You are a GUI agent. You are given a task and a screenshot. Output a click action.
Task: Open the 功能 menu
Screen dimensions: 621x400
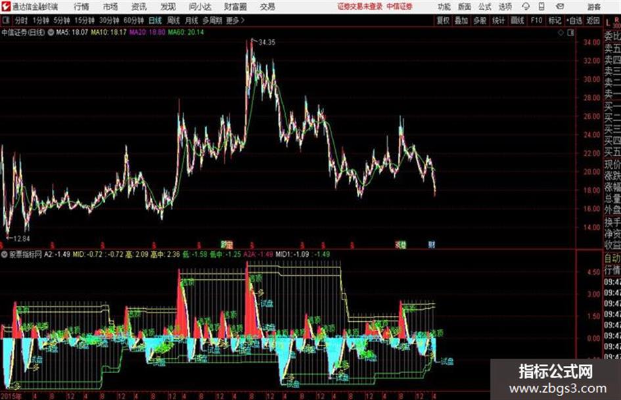coord(444,7)
